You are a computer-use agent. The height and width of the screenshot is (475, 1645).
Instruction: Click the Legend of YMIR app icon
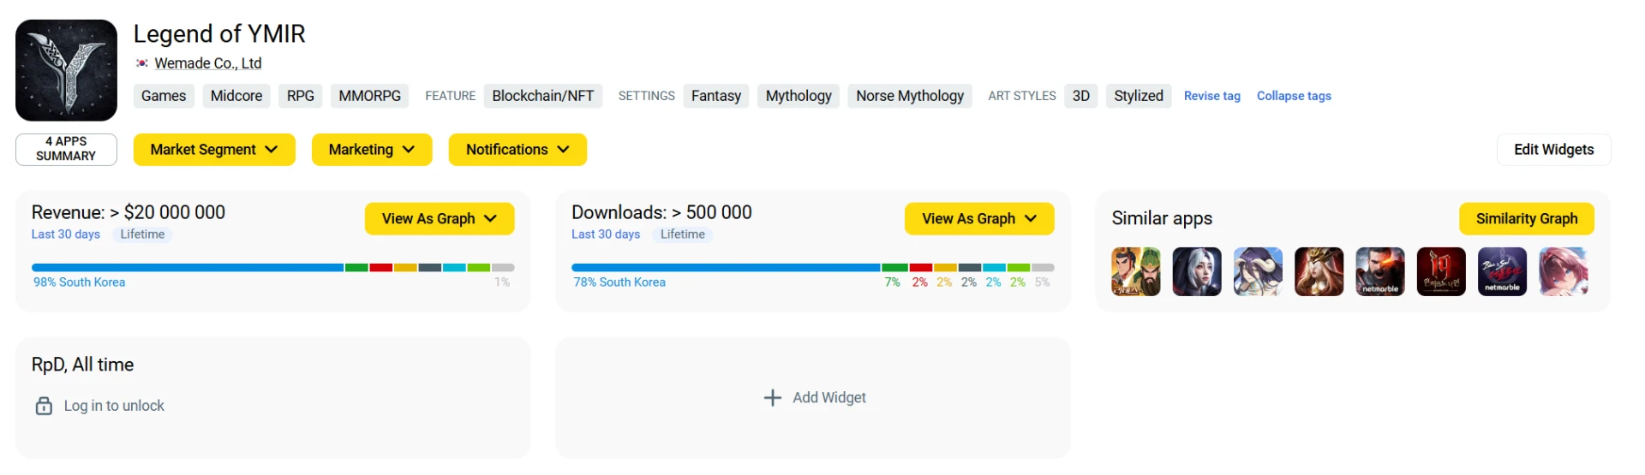coord(66,70)
